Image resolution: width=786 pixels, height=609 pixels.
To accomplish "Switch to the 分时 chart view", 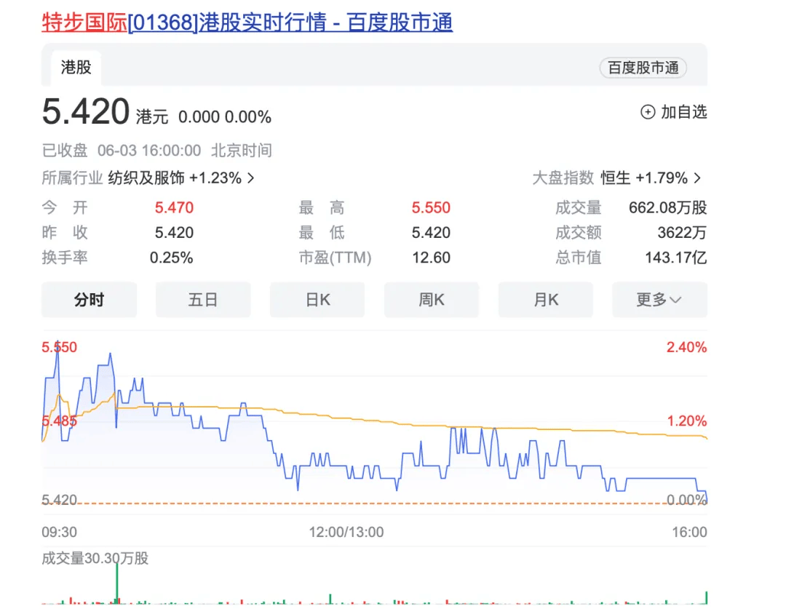I will 89,300.
